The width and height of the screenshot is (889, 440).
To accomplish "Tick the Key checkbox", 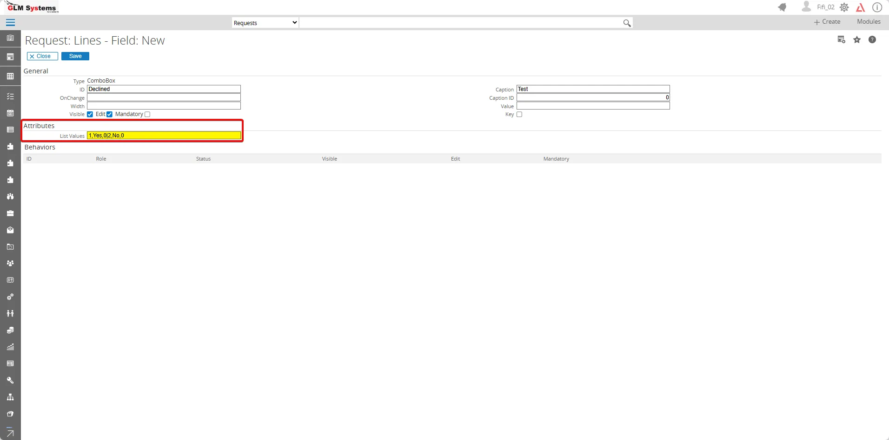I will coord(519,114).
